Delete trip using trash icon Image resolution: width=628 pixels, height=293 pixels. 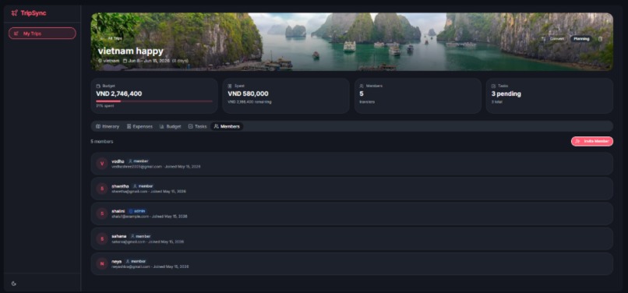point(600,39)
